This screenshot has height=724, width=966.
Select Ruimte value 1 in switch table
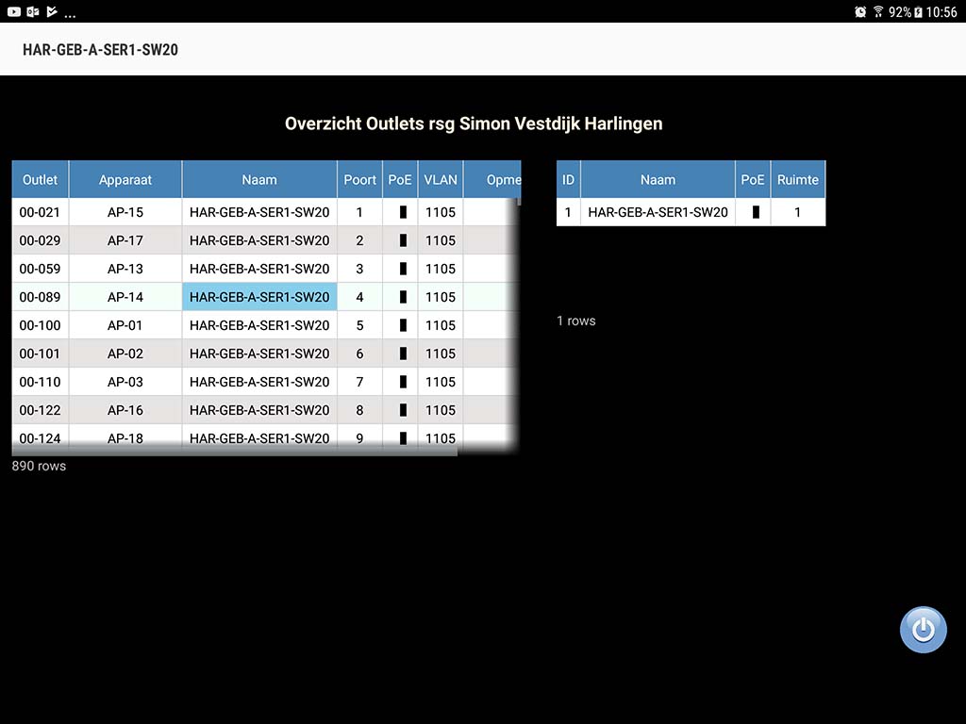[x=798, y=212]
